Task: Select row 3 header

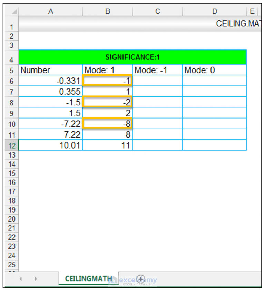Action: (11, 45)
